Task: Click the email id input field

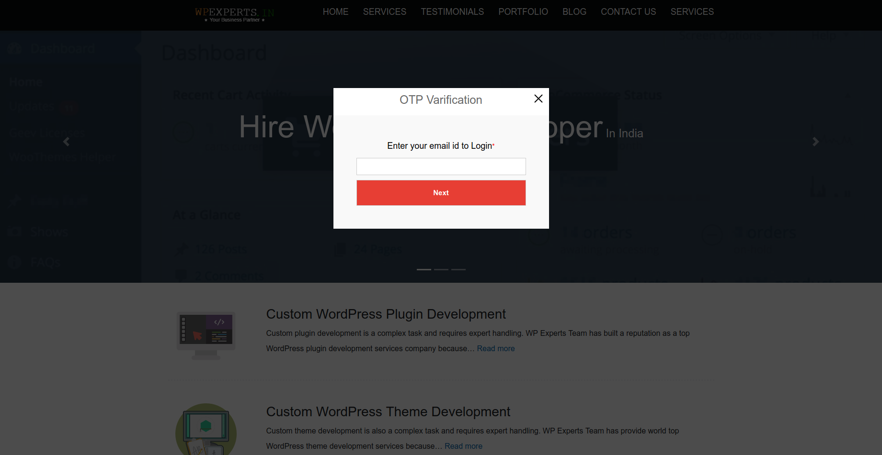Action: click(x=441, y=166)
